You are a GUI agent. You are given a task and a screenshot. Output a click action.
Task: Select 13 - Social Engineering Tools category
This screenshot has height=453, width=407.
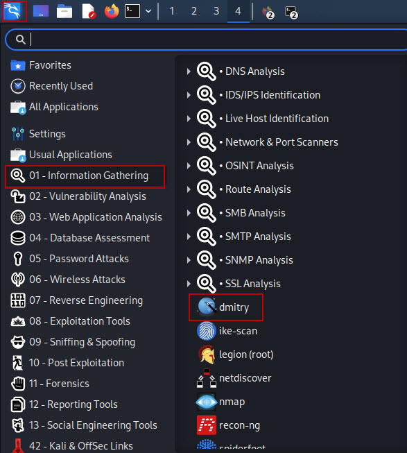click(x=84, y=425)
